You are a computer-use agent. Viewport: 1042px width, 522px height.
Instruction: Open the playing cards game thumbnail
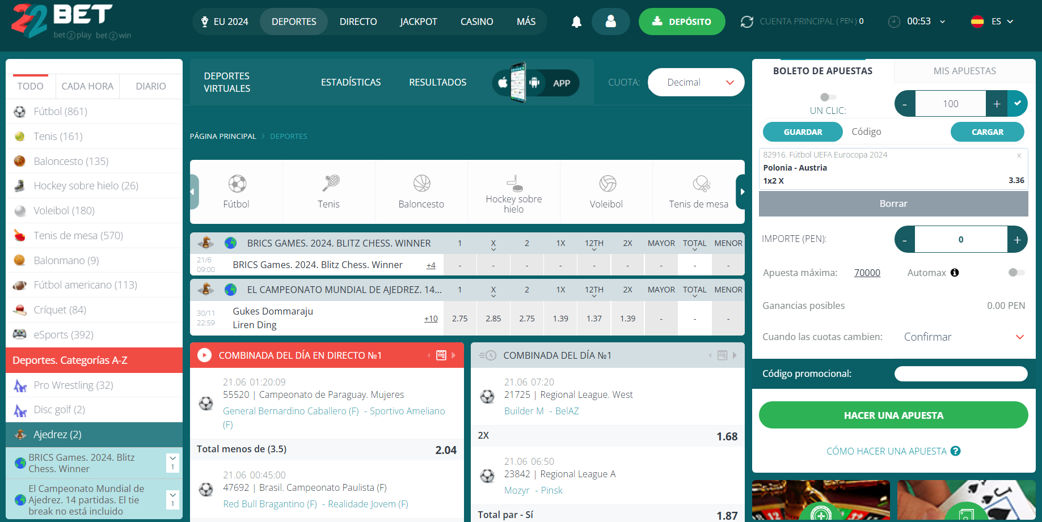967,501
